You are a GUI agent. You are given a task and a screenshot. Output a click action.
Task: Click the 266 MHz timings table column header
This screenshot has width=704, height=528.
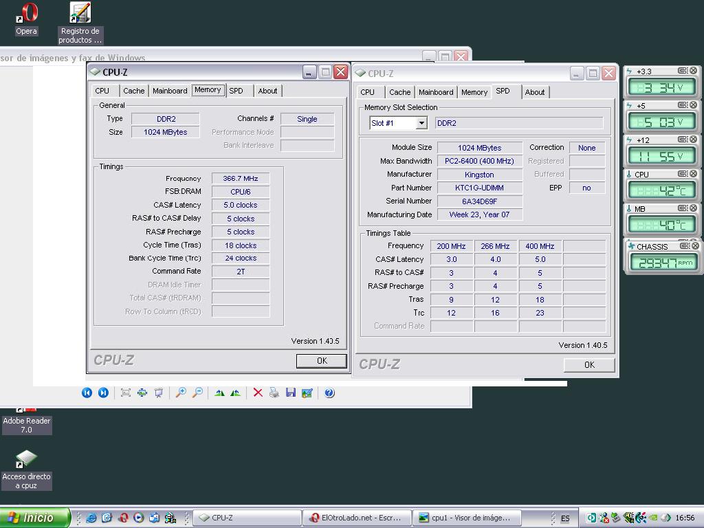point(495,246)
